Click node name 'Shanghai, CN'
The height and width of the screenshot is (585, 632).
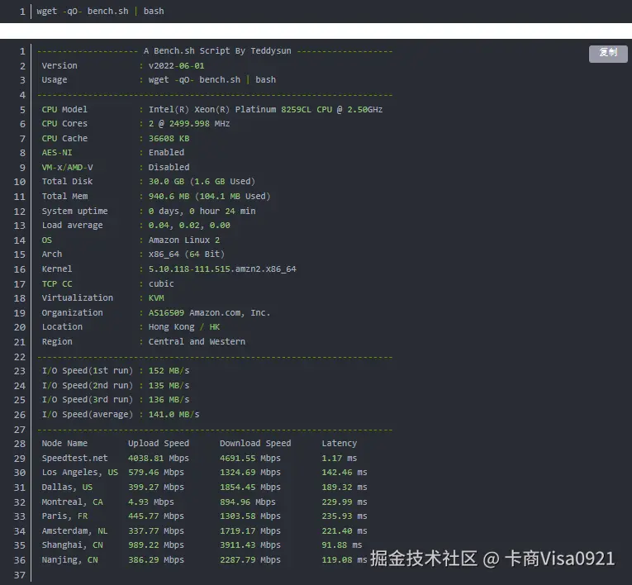pyautogui.click(x=72, y=545)
